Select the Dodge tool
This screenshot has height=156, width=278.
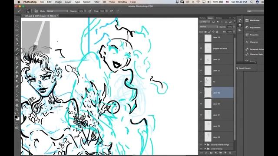pyautogui.click(x=17, y=81)
